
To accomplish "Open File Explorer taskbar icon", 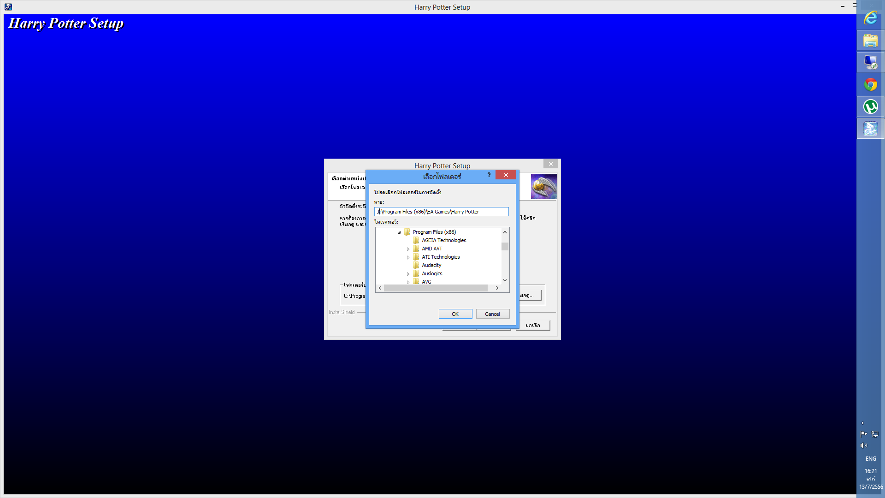I will 870,41.
